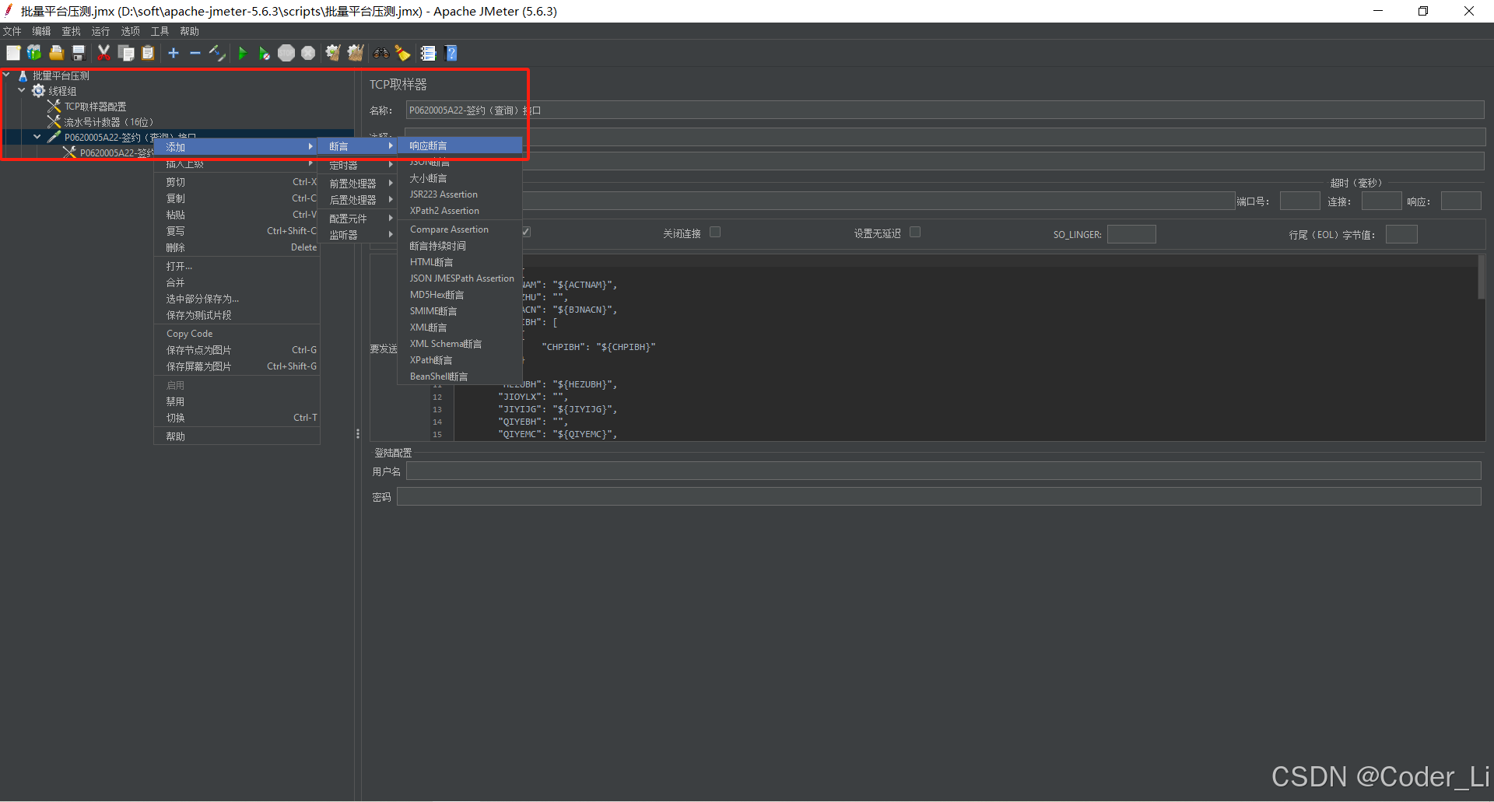The height and width of the screenshot is (802, 1494).
Task: Collapse the 线程组 tree node
Action: [x=22, y=91]
